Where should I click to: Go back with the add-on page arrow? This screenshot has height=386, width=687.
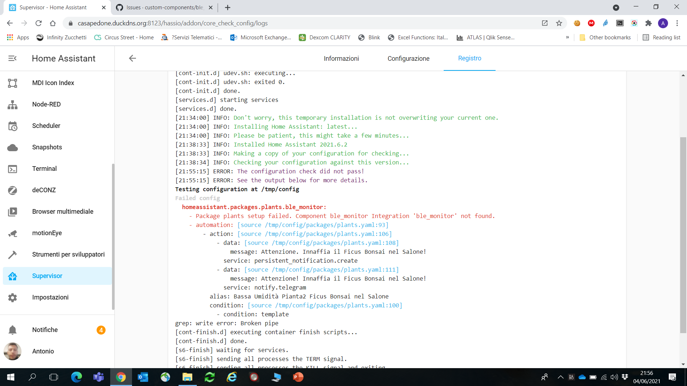point(132,58)
